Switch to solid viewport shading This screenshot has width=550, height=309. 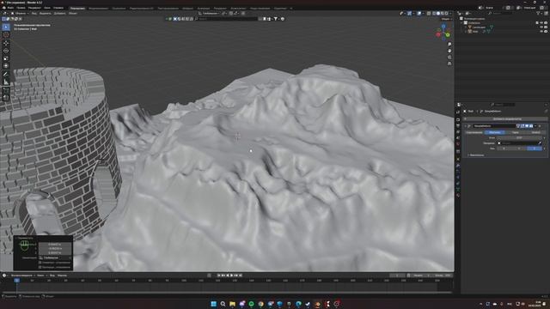pos(438,14)
